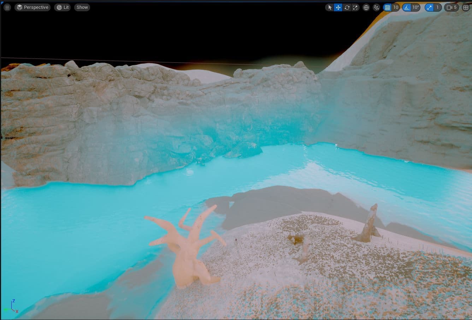The height and width of the screenshot is (320, 472).
Task: Toggle world or local coordinate system globe
Action: coord(366,7)
